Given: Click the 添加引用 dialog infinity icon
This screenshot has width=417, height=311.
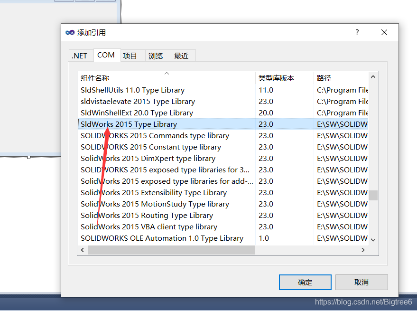Looking at the screenshot, I should (70, 32).
